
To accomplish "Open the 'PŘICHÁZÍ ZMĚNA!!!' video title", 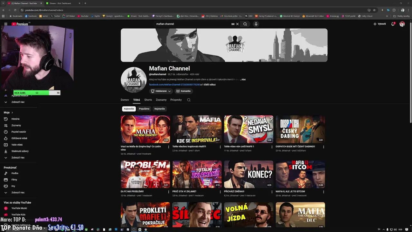I will [x=234, y=191].
